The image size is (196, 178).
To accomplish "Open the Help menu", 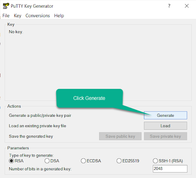I will click(x=59, y=16).
